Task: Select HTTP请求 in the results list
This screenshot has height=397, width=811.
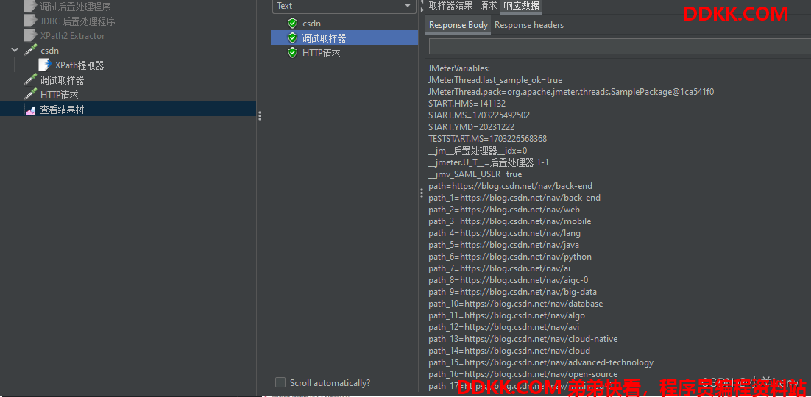Action: [x=321, y=52]
